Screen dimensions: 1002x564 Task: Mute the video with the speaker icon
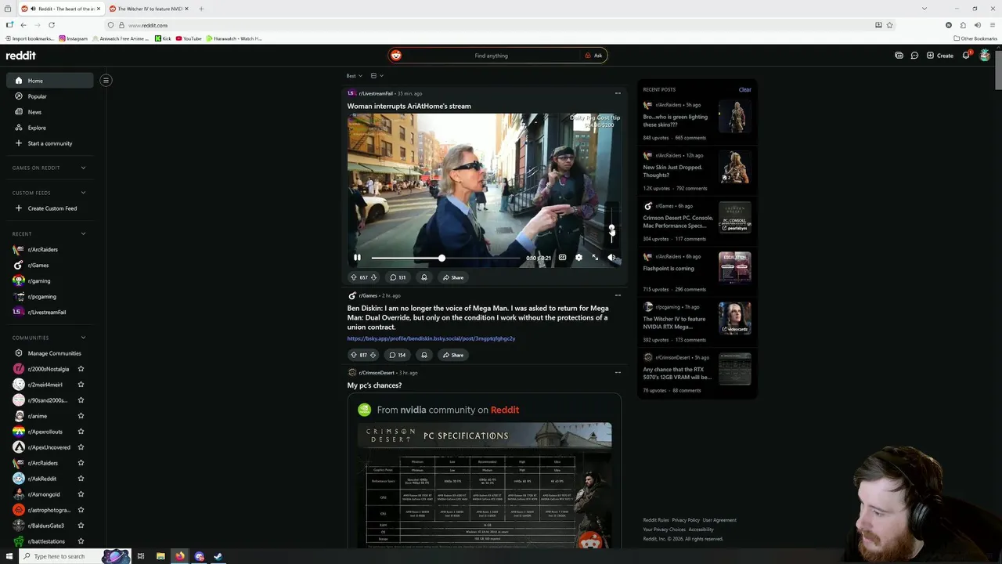[612, 258]
